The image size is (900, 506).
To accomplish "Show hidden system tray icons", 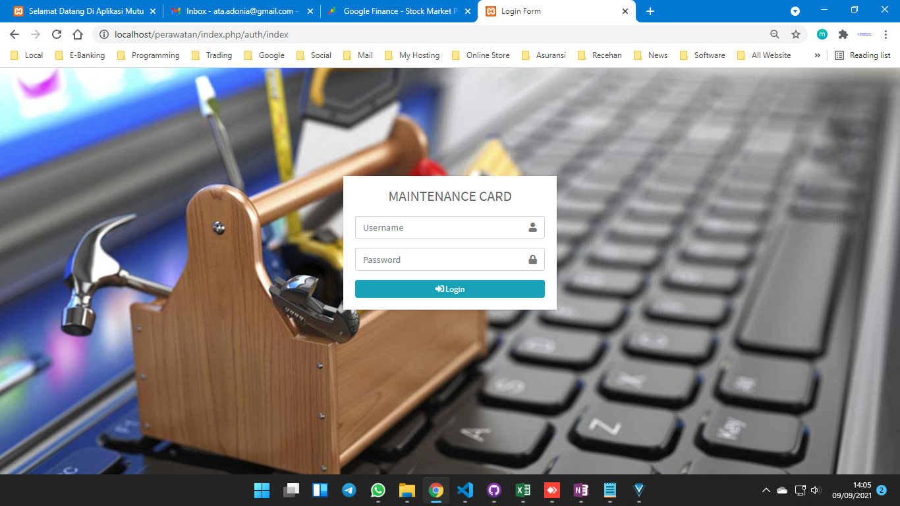I will 766,490.
